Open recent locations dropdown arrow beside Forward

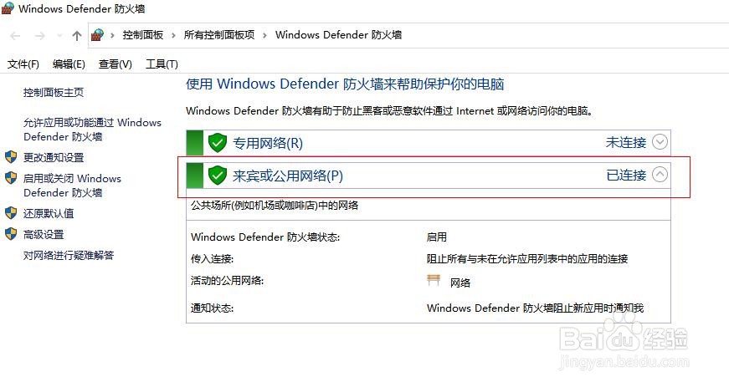[x=59, y=36]
